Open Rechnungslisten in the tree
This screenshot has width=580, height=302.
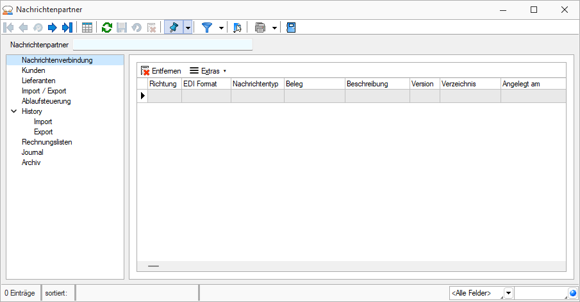[x=47, y=142]
